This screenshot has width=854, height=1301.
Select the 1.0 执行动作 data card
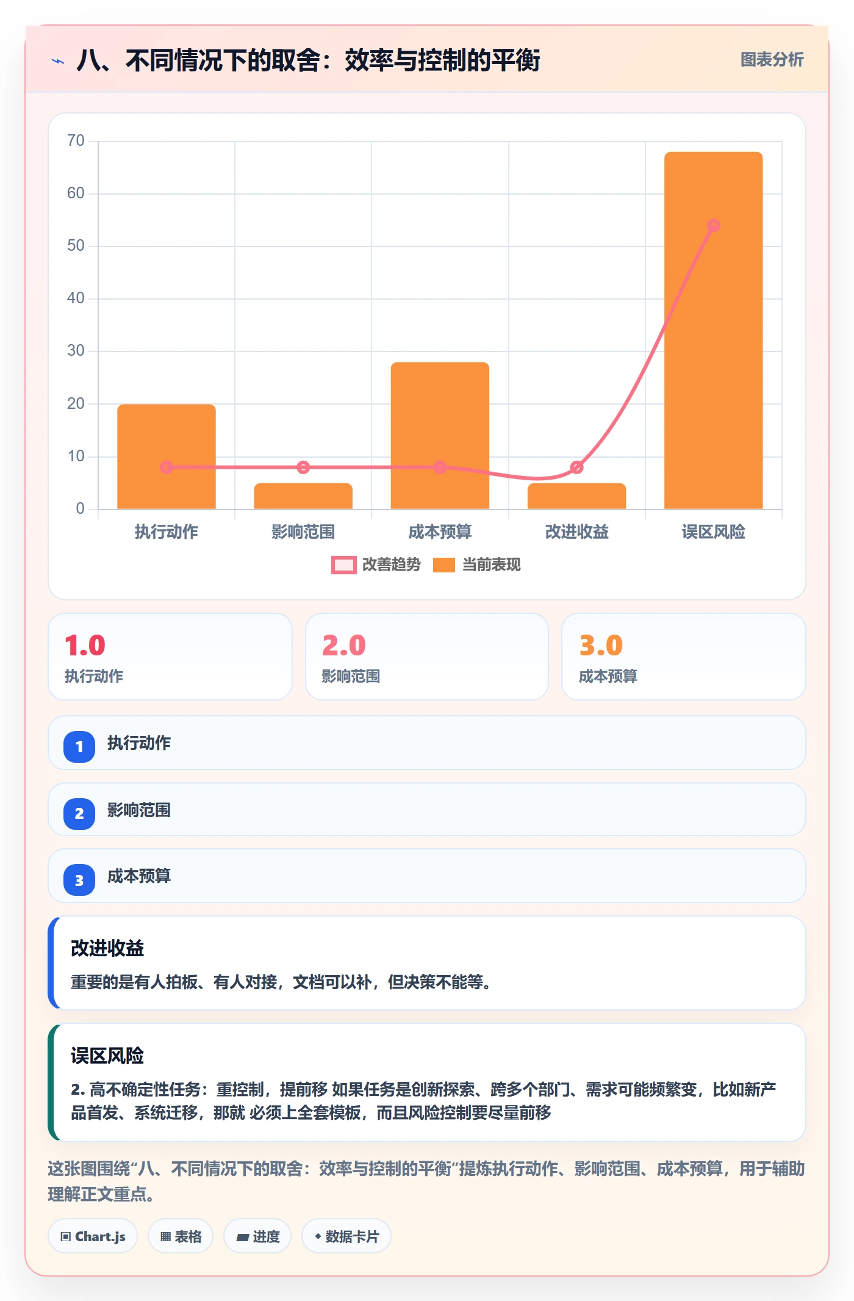point(170,657)
